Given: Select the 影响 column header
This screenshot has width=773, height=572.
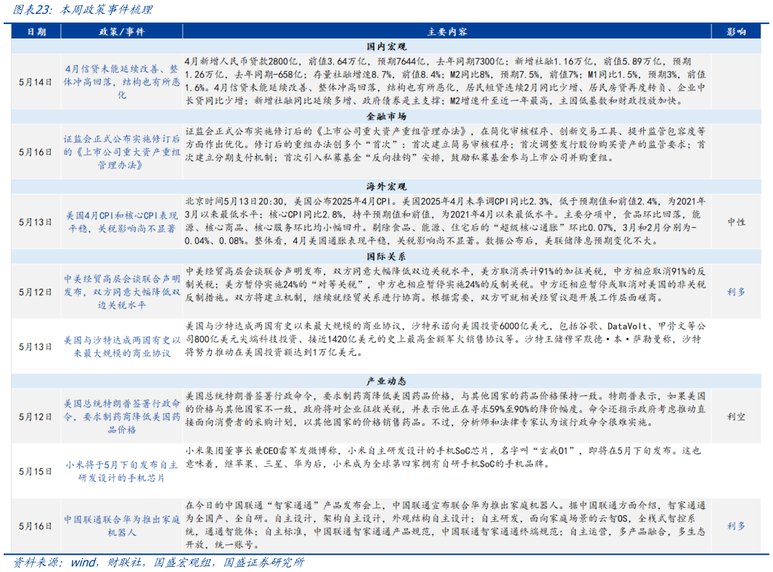Looking at the screenshot, I should [x=737, y=30].
